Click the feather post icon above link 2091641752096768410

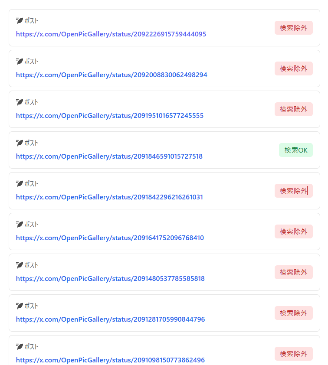pyautogui.click(x=20, y=224)
